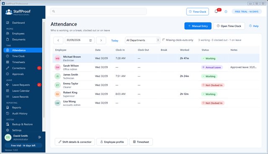Go to previous day arrow
The width and height of the screenshot is (268, 154).
[x=58, y=40]
